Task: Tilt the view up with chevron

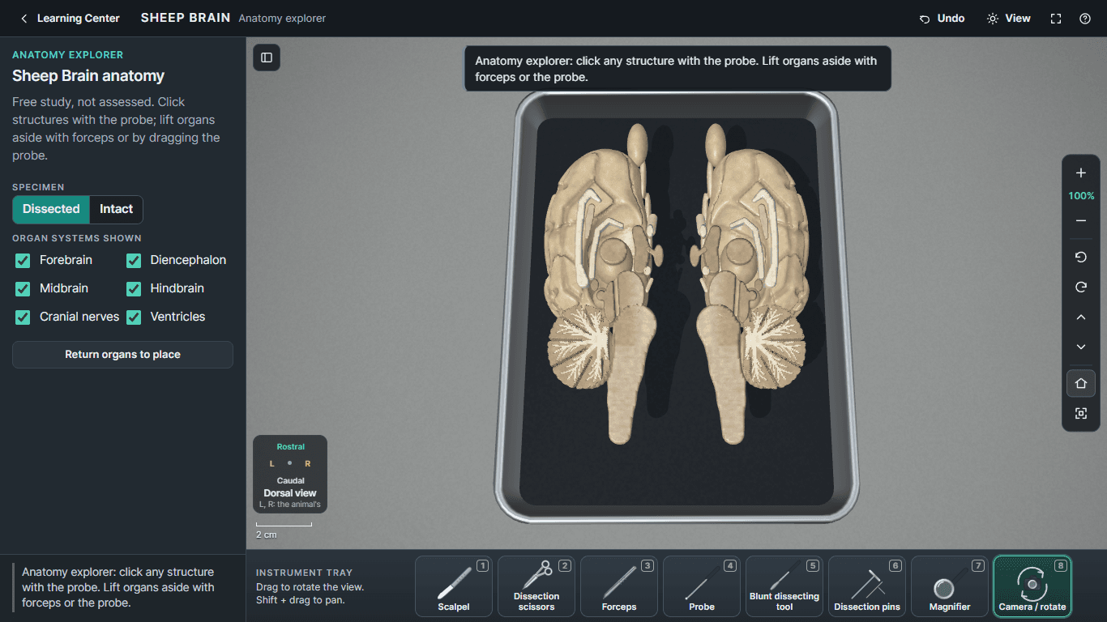Action: (1081, 317)
